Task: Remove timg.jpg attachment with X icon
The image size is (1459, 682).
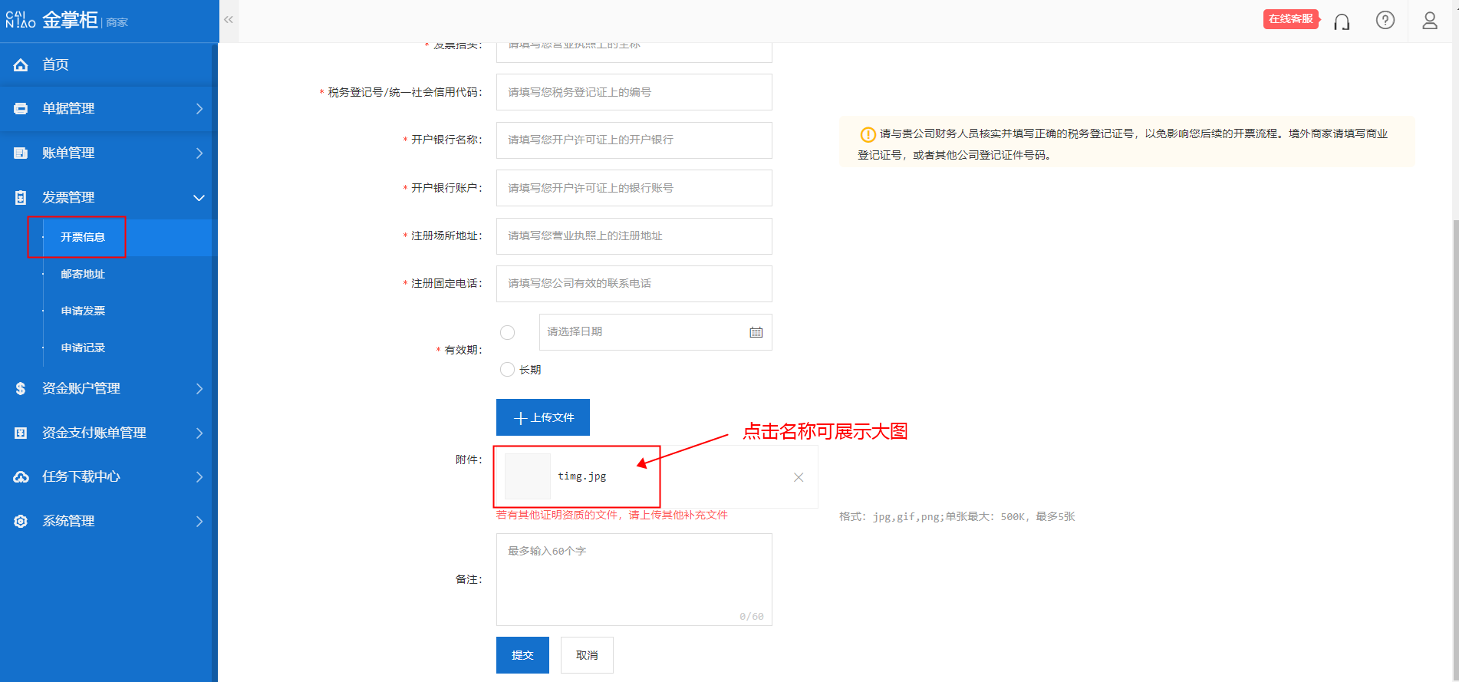Action: (x=799, y=477)
